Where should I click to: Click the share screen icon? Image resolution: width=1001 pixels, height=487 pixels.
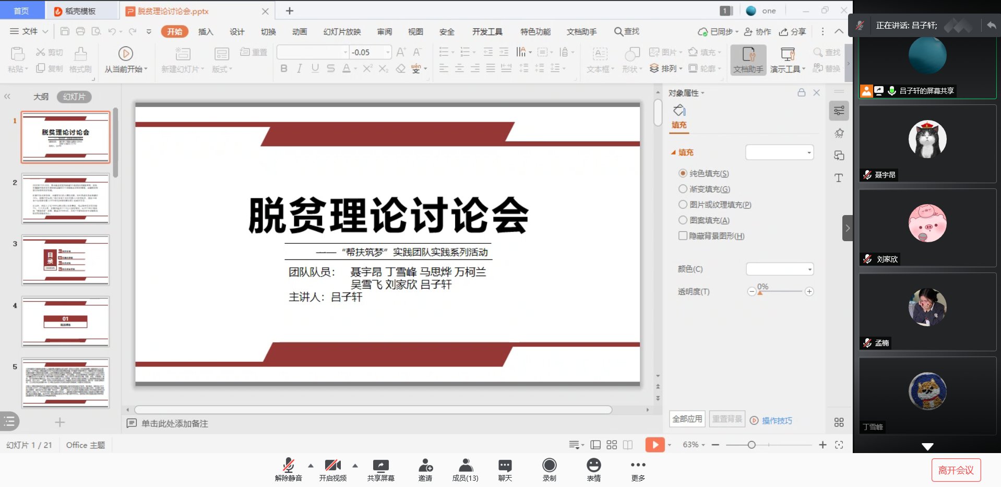380,465
